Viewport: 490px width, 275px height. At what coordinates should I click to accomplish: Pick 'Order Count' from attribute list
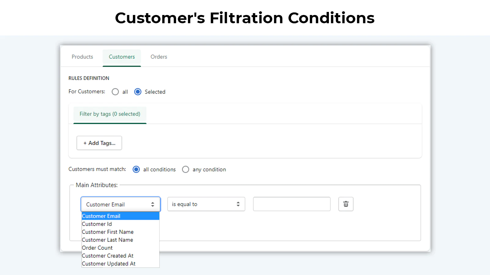pyautogui.click(x=97, y=248)
